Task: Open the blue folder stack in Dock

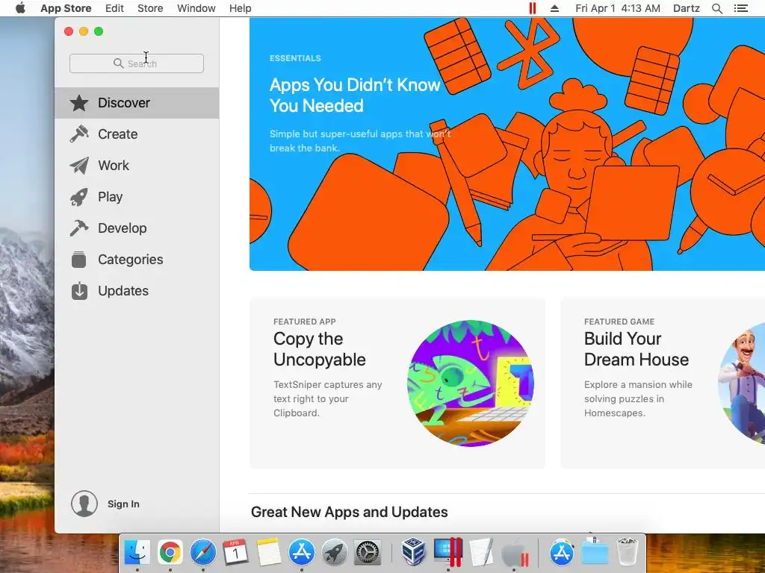Action: [595, 552]
